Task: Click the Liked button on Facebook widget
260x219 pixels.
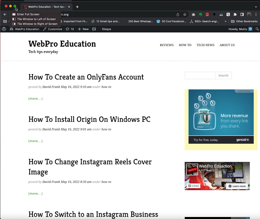Action: point(194,186)
